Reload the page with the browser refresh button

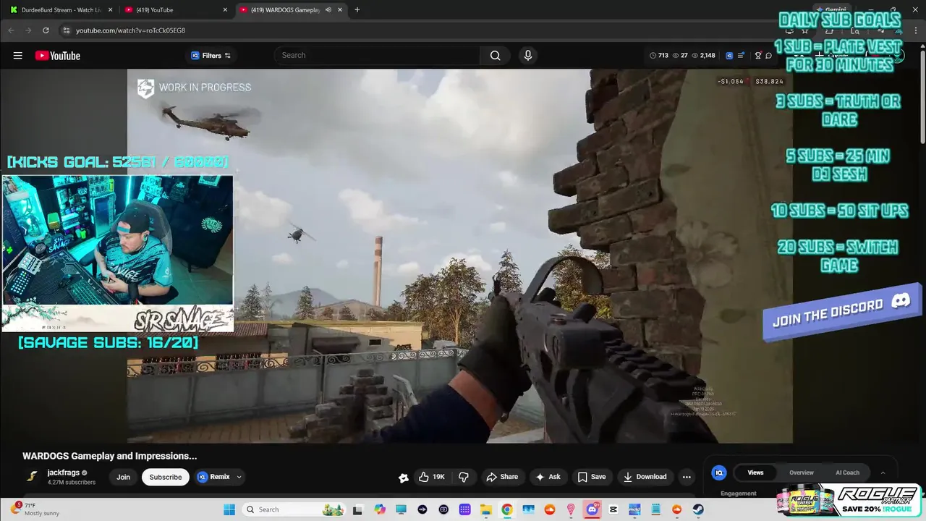click(46, 30)
